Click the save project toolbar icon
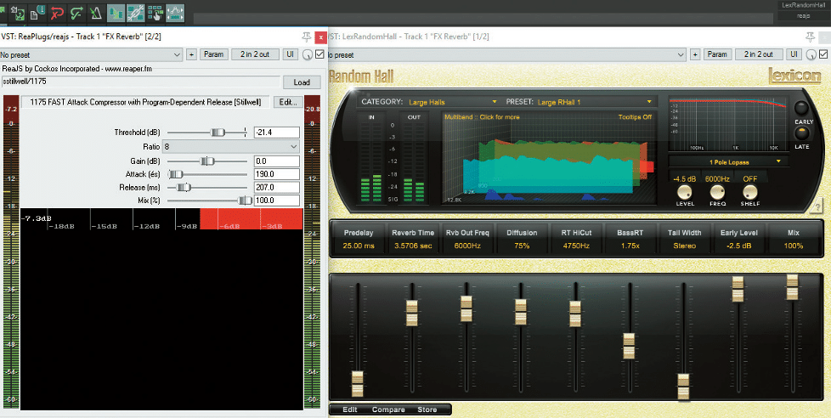Viewport: 831px width, 418px height. [x=19, y=14]
